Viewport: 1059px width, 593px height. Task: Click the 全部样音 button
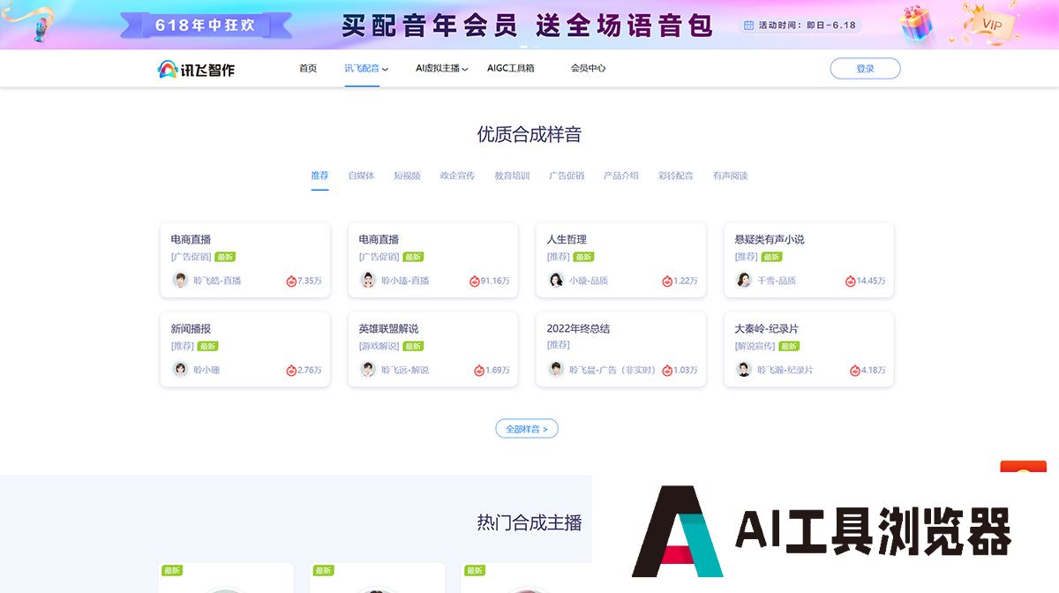coord(527,429)
